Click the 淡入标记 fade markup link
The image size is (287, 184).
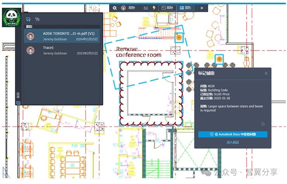pos(233,142)
